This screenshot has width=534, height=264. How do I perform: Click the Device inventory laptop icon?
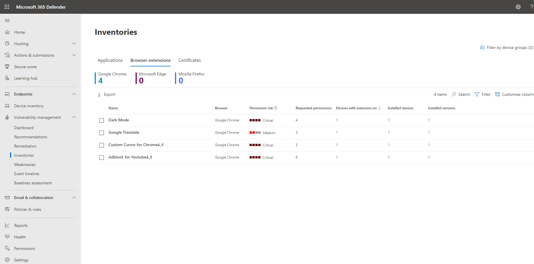7,106
